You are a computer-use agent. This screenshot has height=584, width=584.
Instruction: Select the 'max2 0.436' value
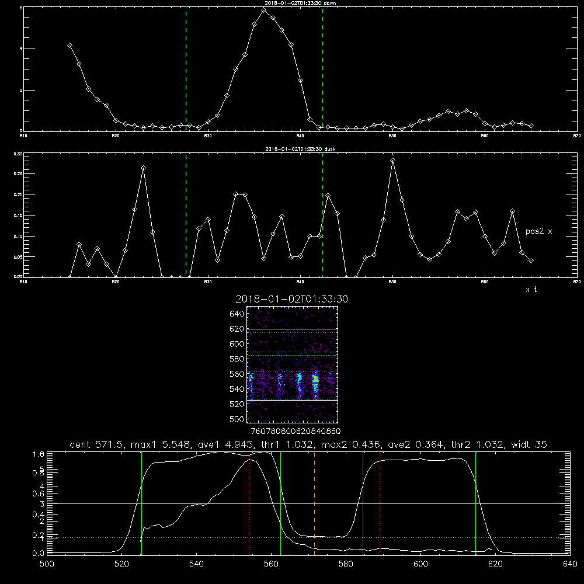[x=350, y=444]
